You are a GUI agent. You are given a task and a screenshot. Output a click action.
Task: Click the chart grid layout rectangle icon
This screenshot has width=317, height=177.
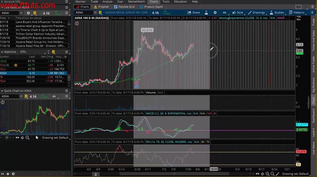(x=298, y=7)
